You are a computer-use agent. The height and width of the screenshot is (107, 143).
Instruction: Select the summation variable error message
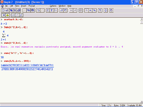pyautogui.click(x=62, y=47)
